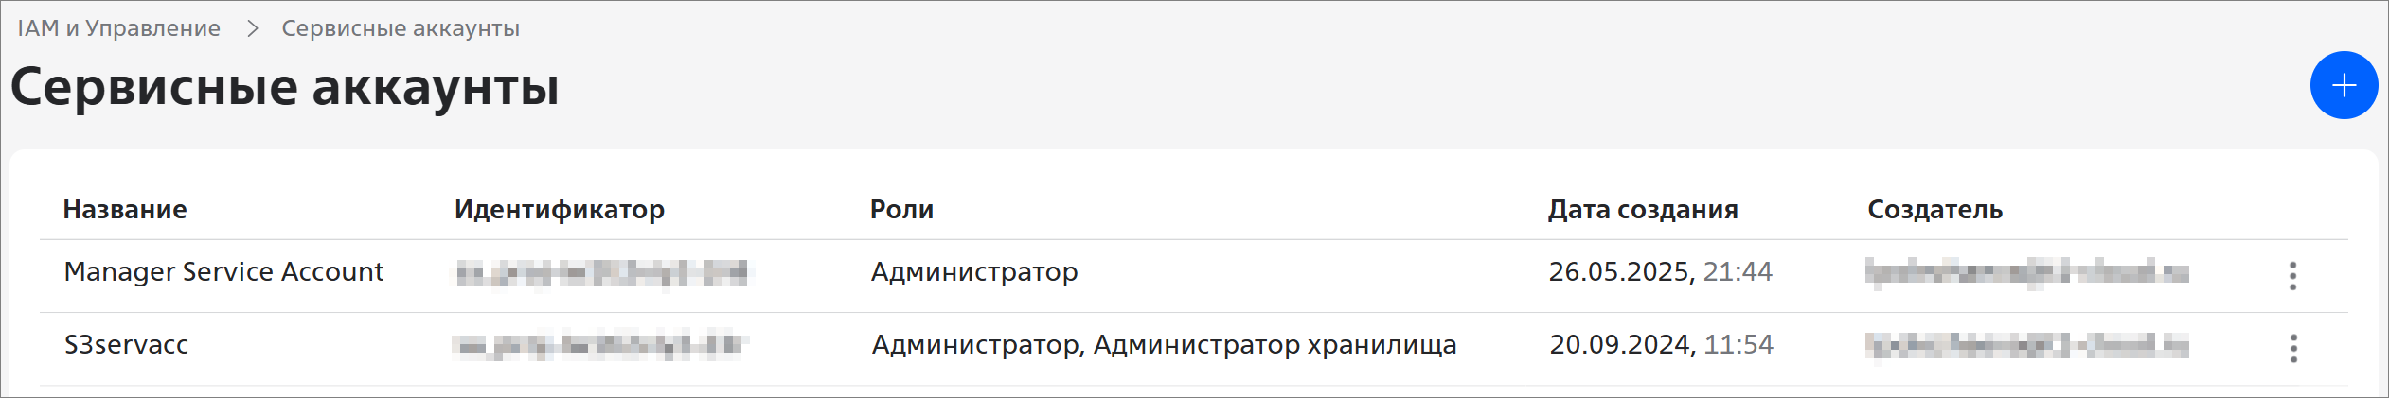Open the S3servacc row actions menu
This screenshot has width=2389, height=398.
point(2292,348)
